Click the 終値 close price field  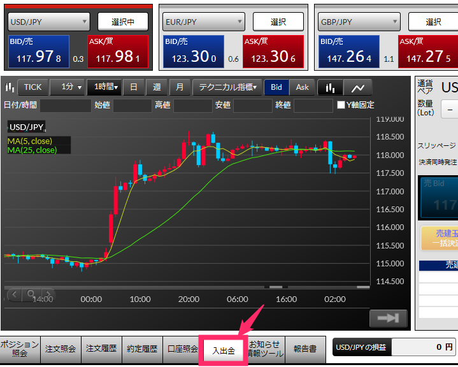[313, 106]
